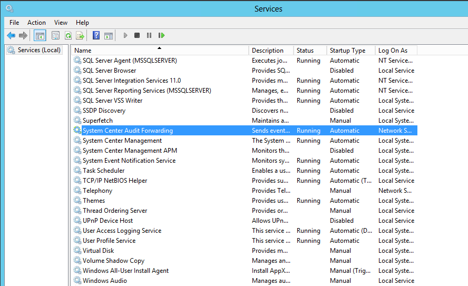
Task: Sort by the Status column header
Action: [x=310, y=51]
